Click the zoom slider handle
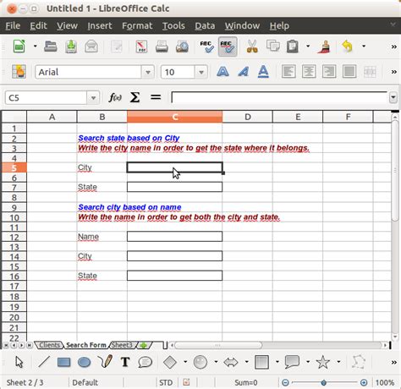This screenshot has width=401, height=389. point(324,382)
